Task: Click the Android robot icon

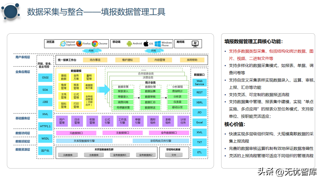Action: pyautogui.click(x=129, y=43)
